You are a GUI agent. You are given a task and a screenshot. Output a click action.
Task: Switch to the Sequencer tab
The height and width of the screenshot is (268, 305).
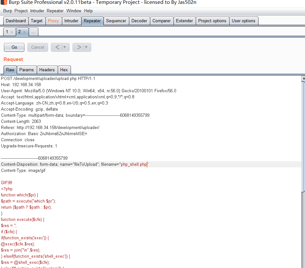tap(116, 21)
